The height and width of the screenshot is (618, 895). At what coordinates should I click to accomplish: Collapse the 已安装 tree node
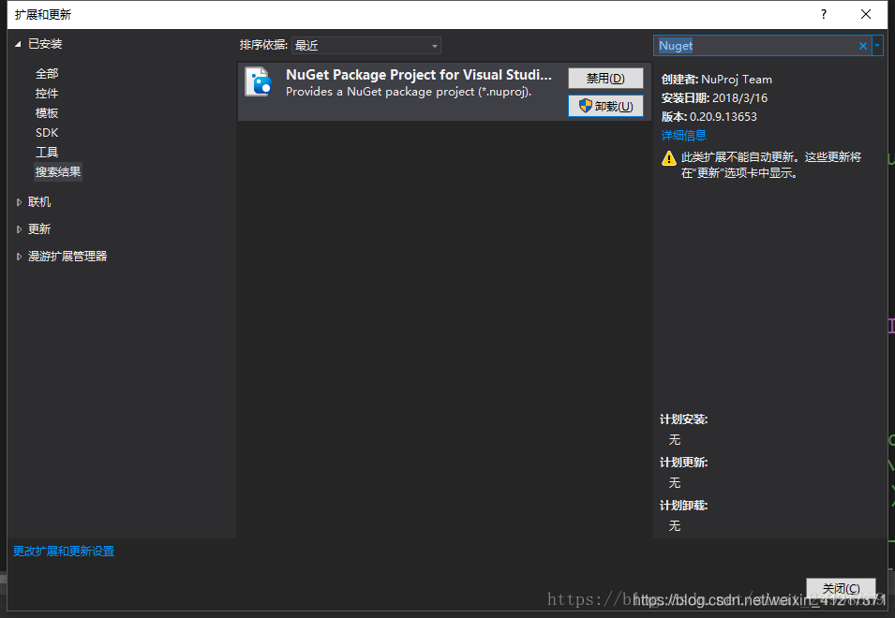tap(18, 44)
